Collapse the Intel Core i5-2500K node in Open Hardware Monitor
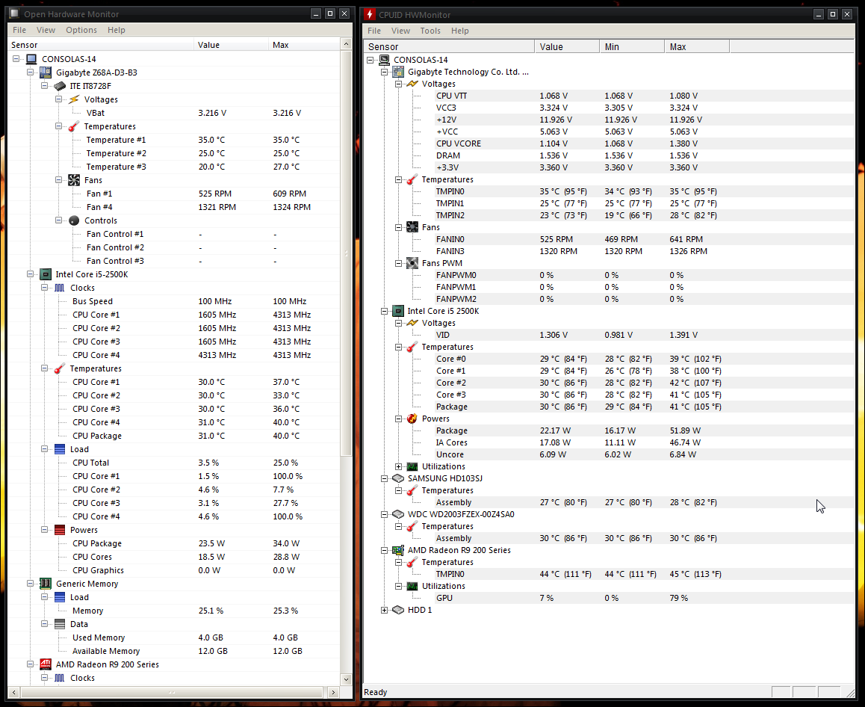 point(31,274)
